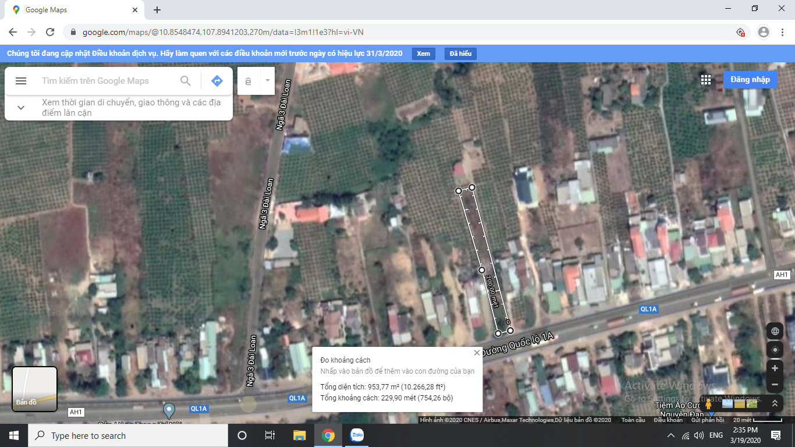Image resolution: width=795 pixels, height=447 pixels.
Task: Open the first photo thumbnail in imagery strip
Action: [727, 403]
